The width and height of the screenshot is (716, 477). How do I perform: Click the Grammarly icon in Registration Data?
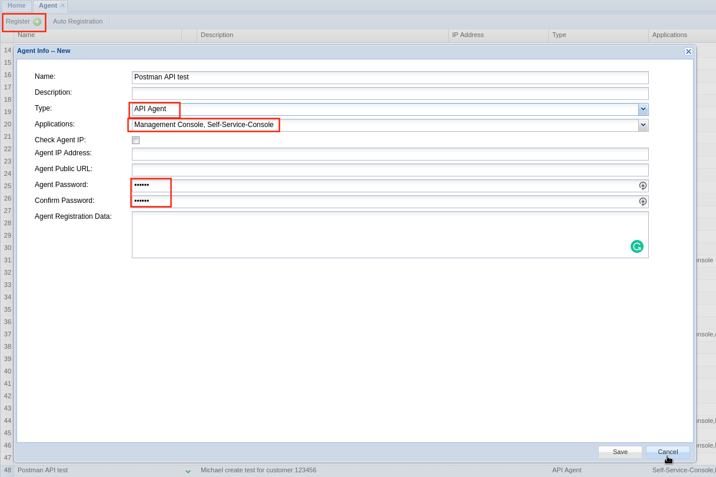click(x=637, y=246)
